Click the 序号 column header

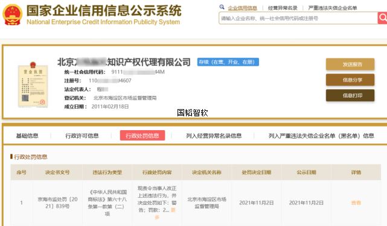pos(22,172)
